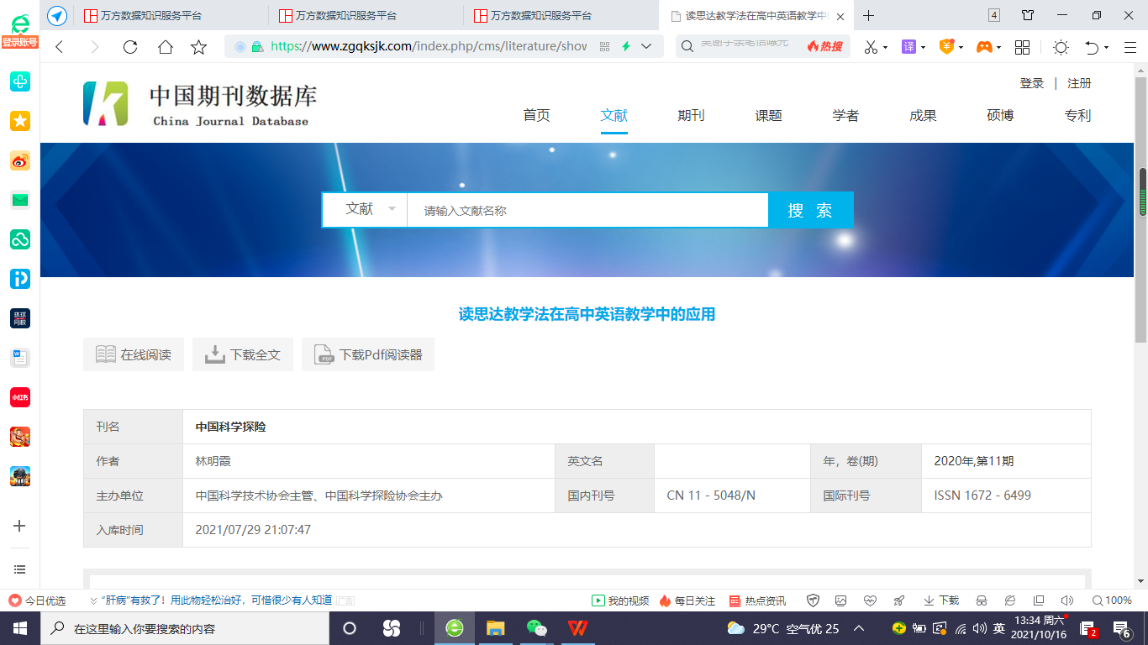
Task: Expand the translate tool dropdown arrow
Action: [924, 48]
